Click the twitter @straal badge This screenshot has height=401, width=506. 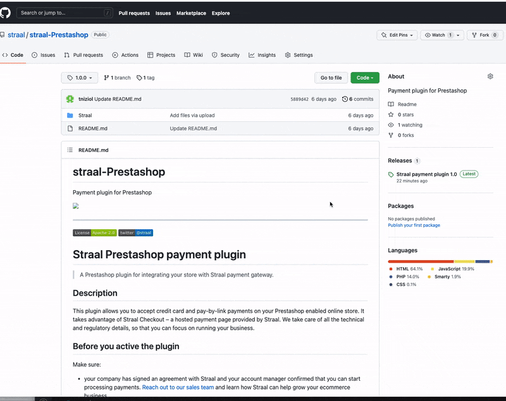tap(135, 232)
